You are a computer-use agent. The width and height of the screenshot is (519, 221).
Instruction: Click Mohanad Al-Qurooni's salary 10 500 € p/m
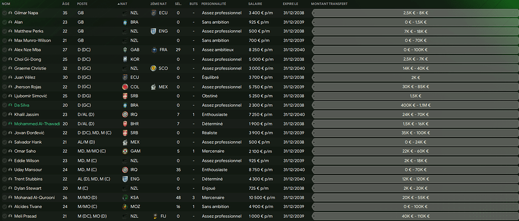point(262,198)
